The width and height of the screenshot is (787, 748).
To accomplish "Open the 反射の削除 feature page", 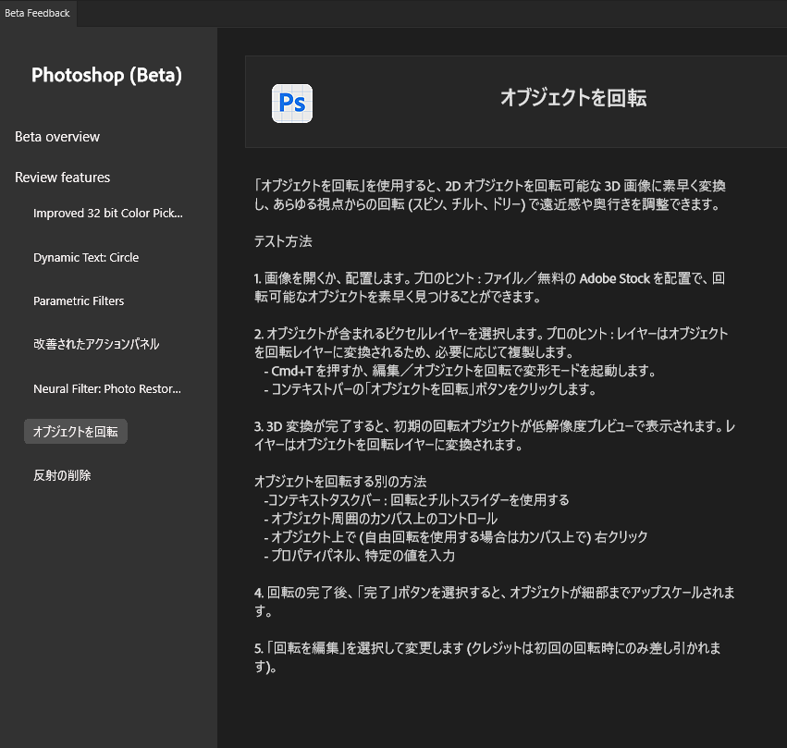I will (62, 475).
